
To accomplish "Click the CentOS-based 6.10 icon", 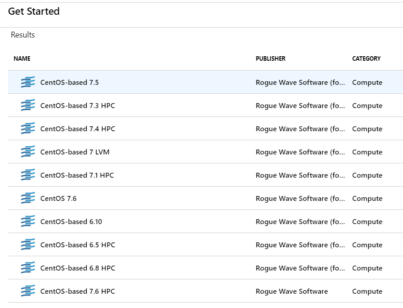I will click(28, 221).
